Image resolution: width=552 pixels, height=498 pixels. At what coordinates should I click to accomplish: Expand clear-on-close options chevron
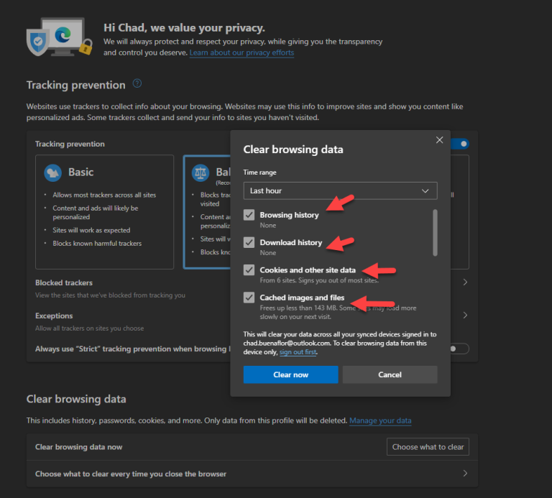tap(465, 474)
